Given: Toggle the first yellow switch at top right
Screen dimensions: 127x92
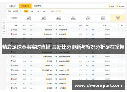Looking at the screenshot, I should click(109, 6).
